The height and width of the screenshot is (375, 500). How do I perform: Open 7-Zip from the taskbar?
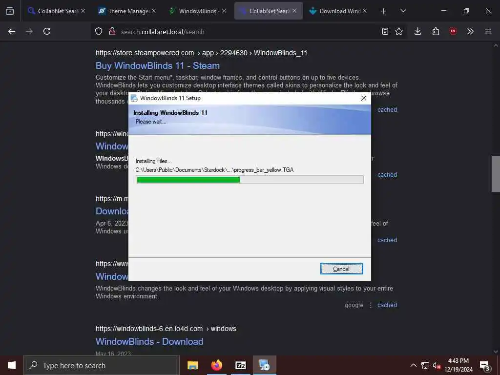(x=240, y=365)
